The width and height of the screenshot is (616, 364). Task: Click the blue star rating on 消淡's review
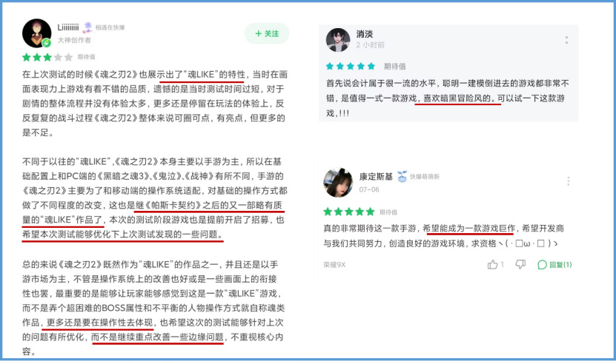coord(351,67)
